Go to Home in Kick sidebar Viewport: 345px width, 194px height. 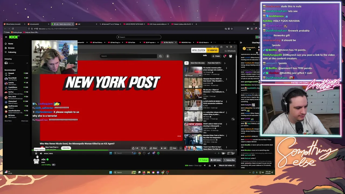click(11, 44)
